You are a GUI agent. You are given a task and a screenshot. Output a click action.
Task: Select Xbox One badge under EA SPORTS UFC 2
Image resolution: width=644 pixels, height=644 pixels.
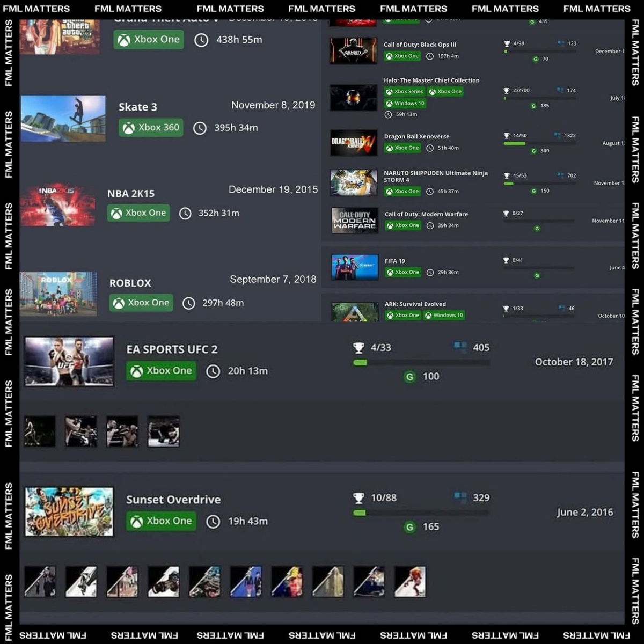coord(161,371)
